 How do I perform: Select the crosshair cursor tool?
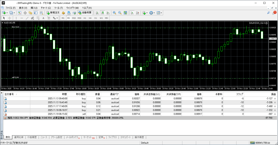[x=10, y=18]
